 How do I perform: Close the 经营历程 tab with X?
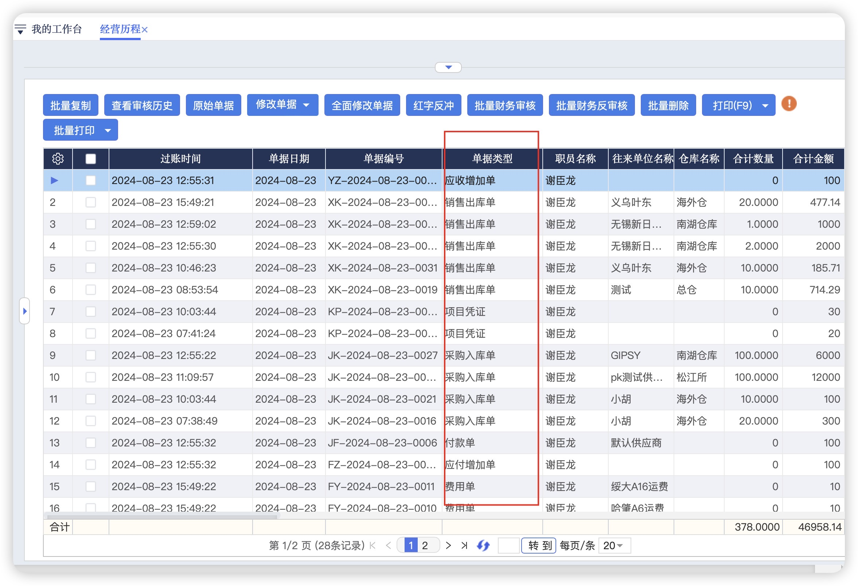click(x=145, y=30)
